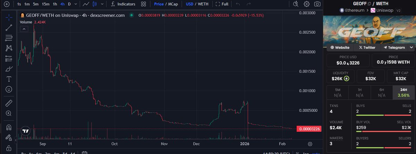The height and width of the screenshot is (154, 416).
Task: Select the 1s timeframe
Action: 19,4
